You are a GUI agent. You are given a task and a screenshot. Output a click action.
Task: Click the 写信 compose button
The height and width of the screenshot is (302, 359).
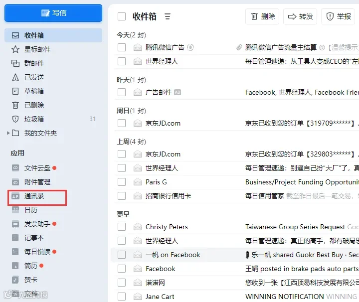click(x=53, y=13)
